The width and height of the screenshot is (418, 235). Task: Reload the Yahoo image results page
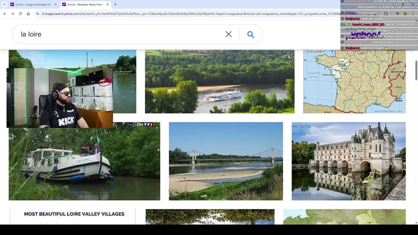click(x=20, y=14)
